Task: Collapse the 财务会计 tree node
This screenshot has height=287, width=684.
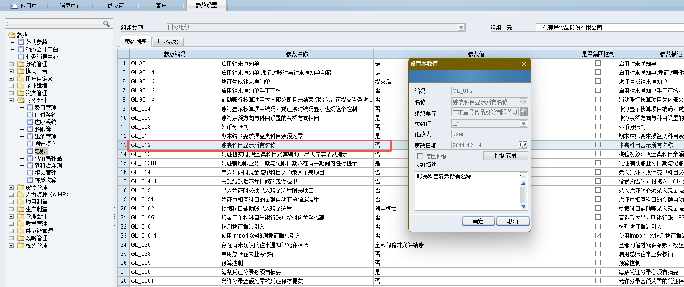Action: tap(11, 100)
